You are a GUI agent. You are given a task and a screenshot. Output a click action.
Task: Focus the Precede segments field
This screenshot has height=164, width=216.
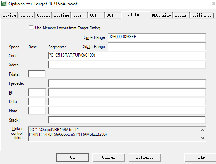click(127, 83)
